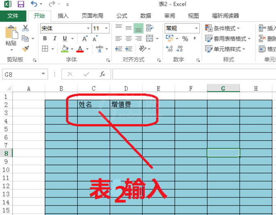276x215 pixels.
Task: Decrease font size with small A icon
Action: [x=95, y=38]
